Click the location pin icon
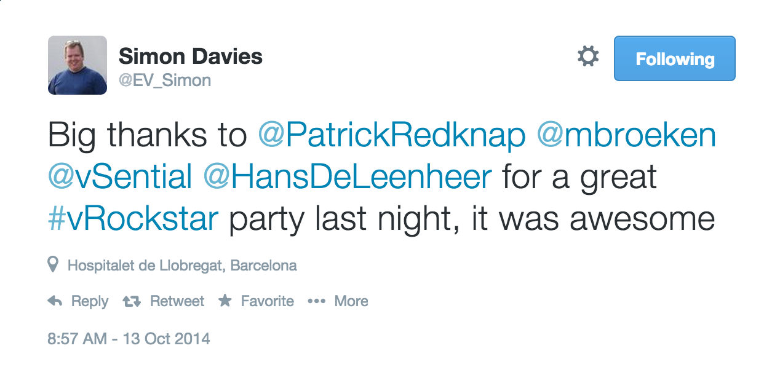The image size is (780, 391). pos(54,265)
